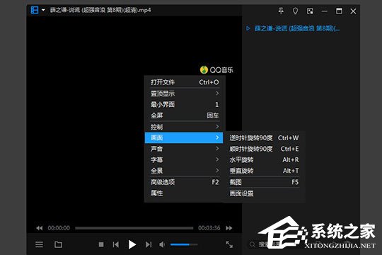382x255 pixels.
Task: Choose 垂直旋转 Alt+T
Action: pos(264,171)
